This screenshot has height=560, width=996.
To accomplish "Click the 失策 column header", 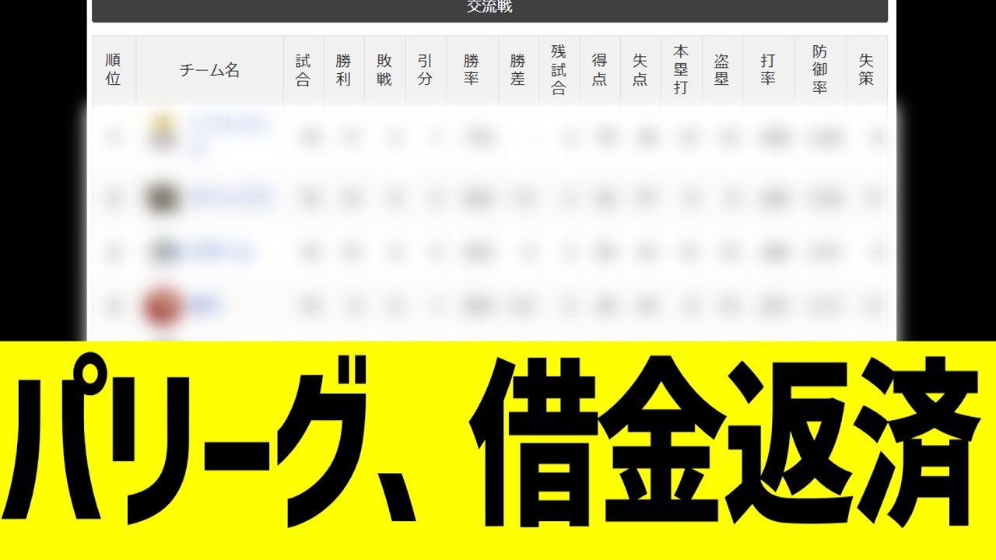I will point(867,70).
